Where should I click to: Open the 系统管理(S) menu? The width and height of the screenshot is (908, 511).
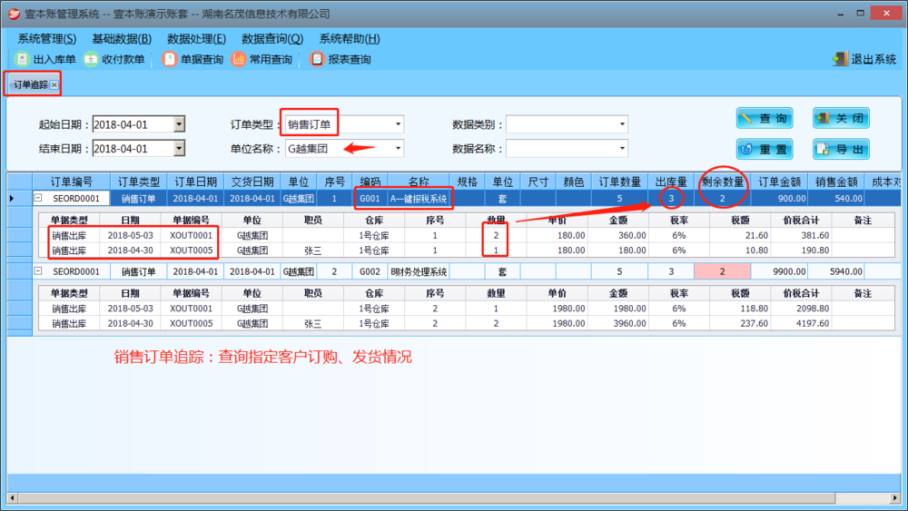point(47,39)
